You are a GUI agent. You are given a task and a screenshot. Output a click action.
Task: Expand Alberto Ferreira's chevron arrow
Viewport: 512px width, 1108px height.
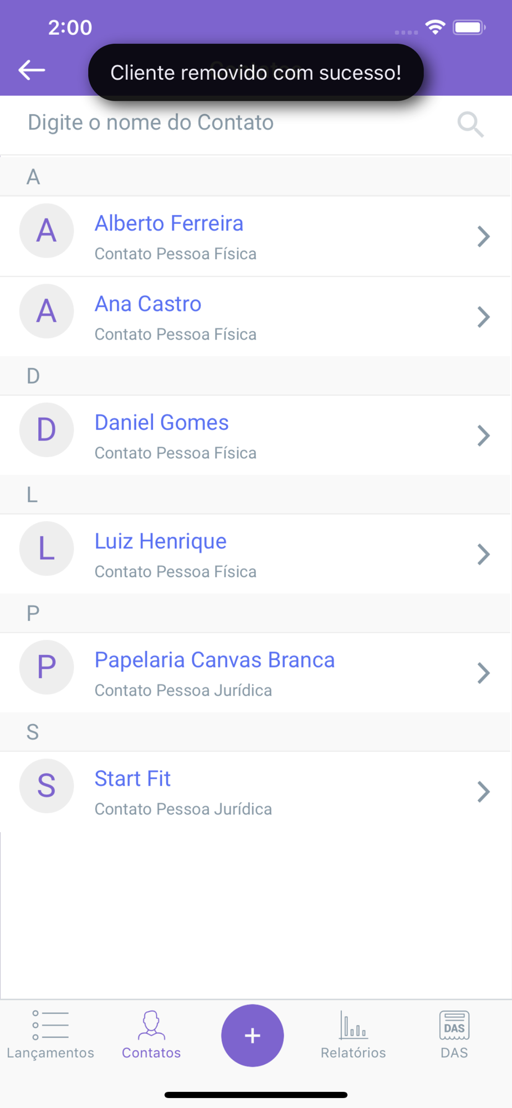click(x=483, y=237)
